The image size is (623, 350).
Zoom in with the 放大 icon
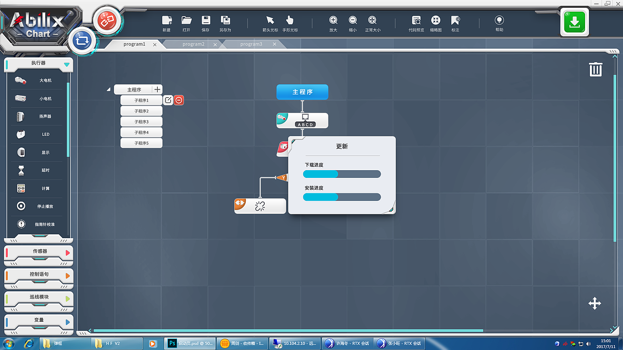coord(333,20)
